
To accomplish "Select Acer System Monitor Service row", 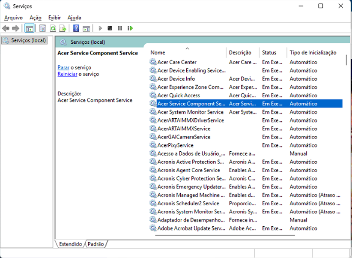I will tap(246, 112).
